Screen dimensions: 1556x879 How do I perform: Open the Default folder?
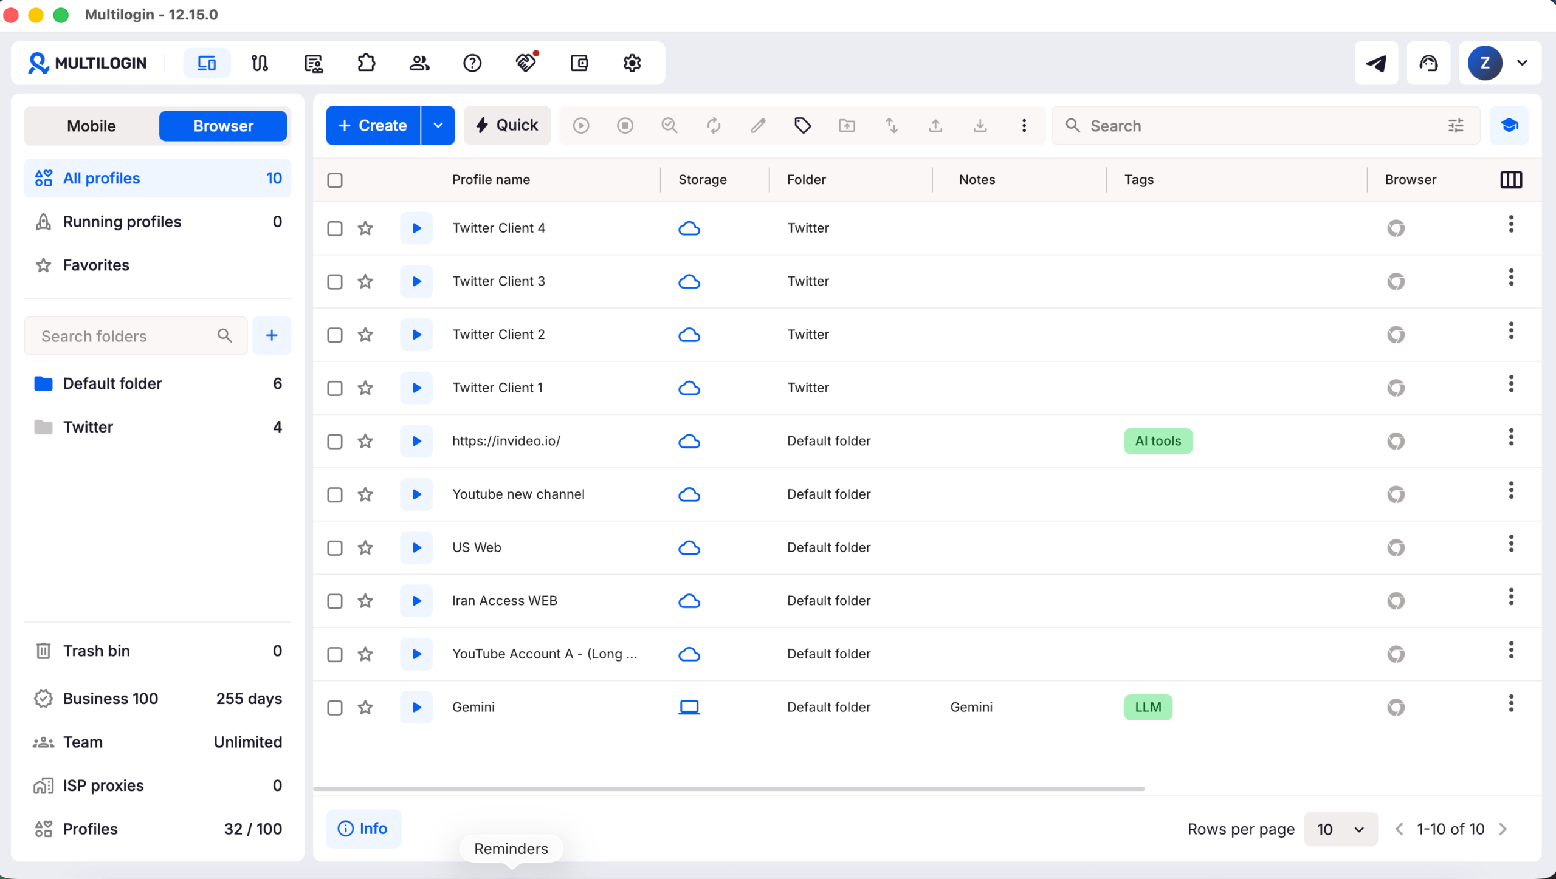click(157, 384)
